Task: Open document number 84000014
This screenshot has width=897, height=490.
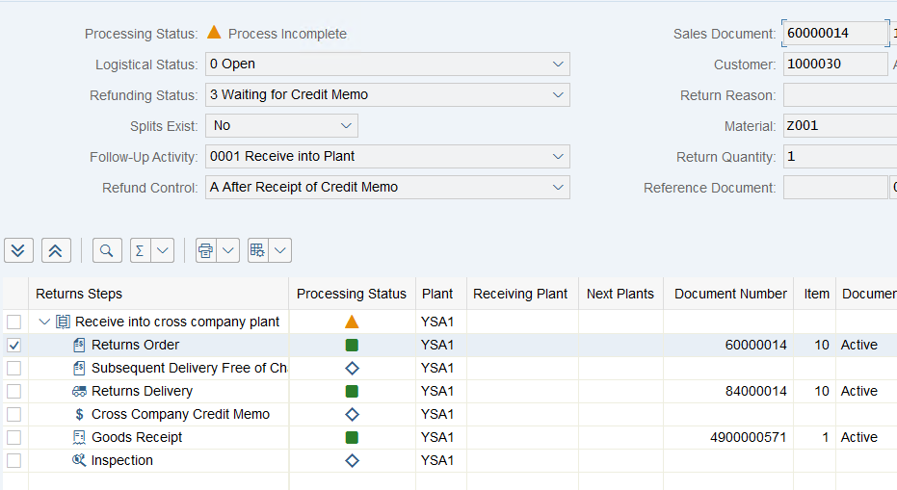Action: pos(755,391)
